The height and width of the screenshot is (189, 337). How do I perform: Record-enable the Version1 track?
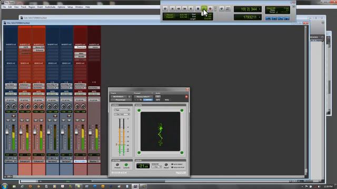click(x=69, y=116)
